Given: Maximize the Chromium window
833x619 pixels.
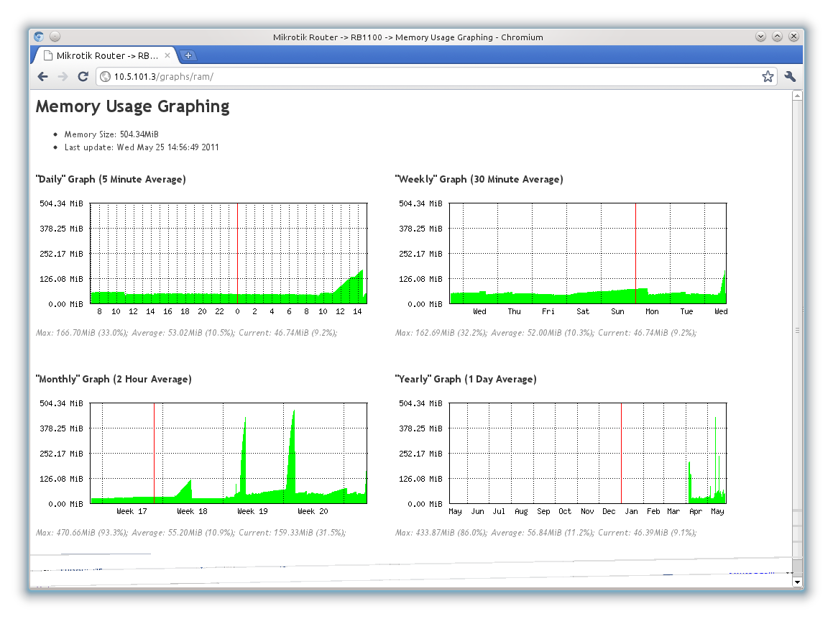Looking at the screenshot, I should point(778,37).
